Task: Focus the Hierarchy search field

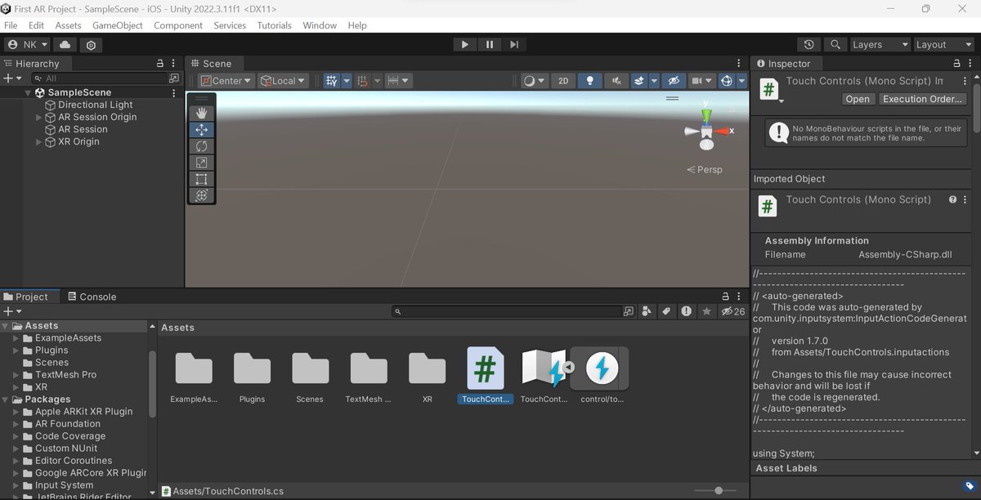Action: coord(100,78)
